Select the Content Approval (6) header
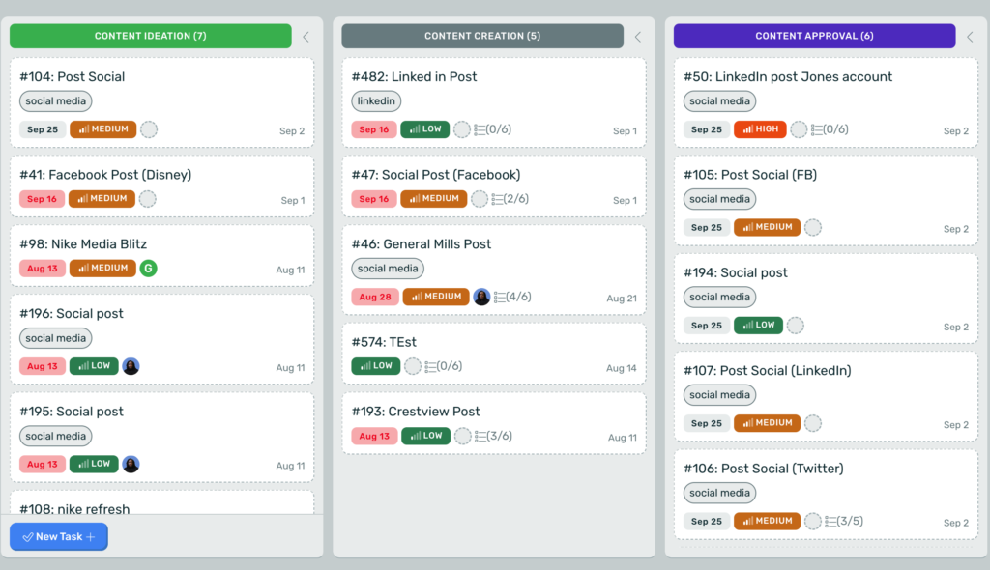The width and height of the screenshot is (990, 570). click(814, 36)
